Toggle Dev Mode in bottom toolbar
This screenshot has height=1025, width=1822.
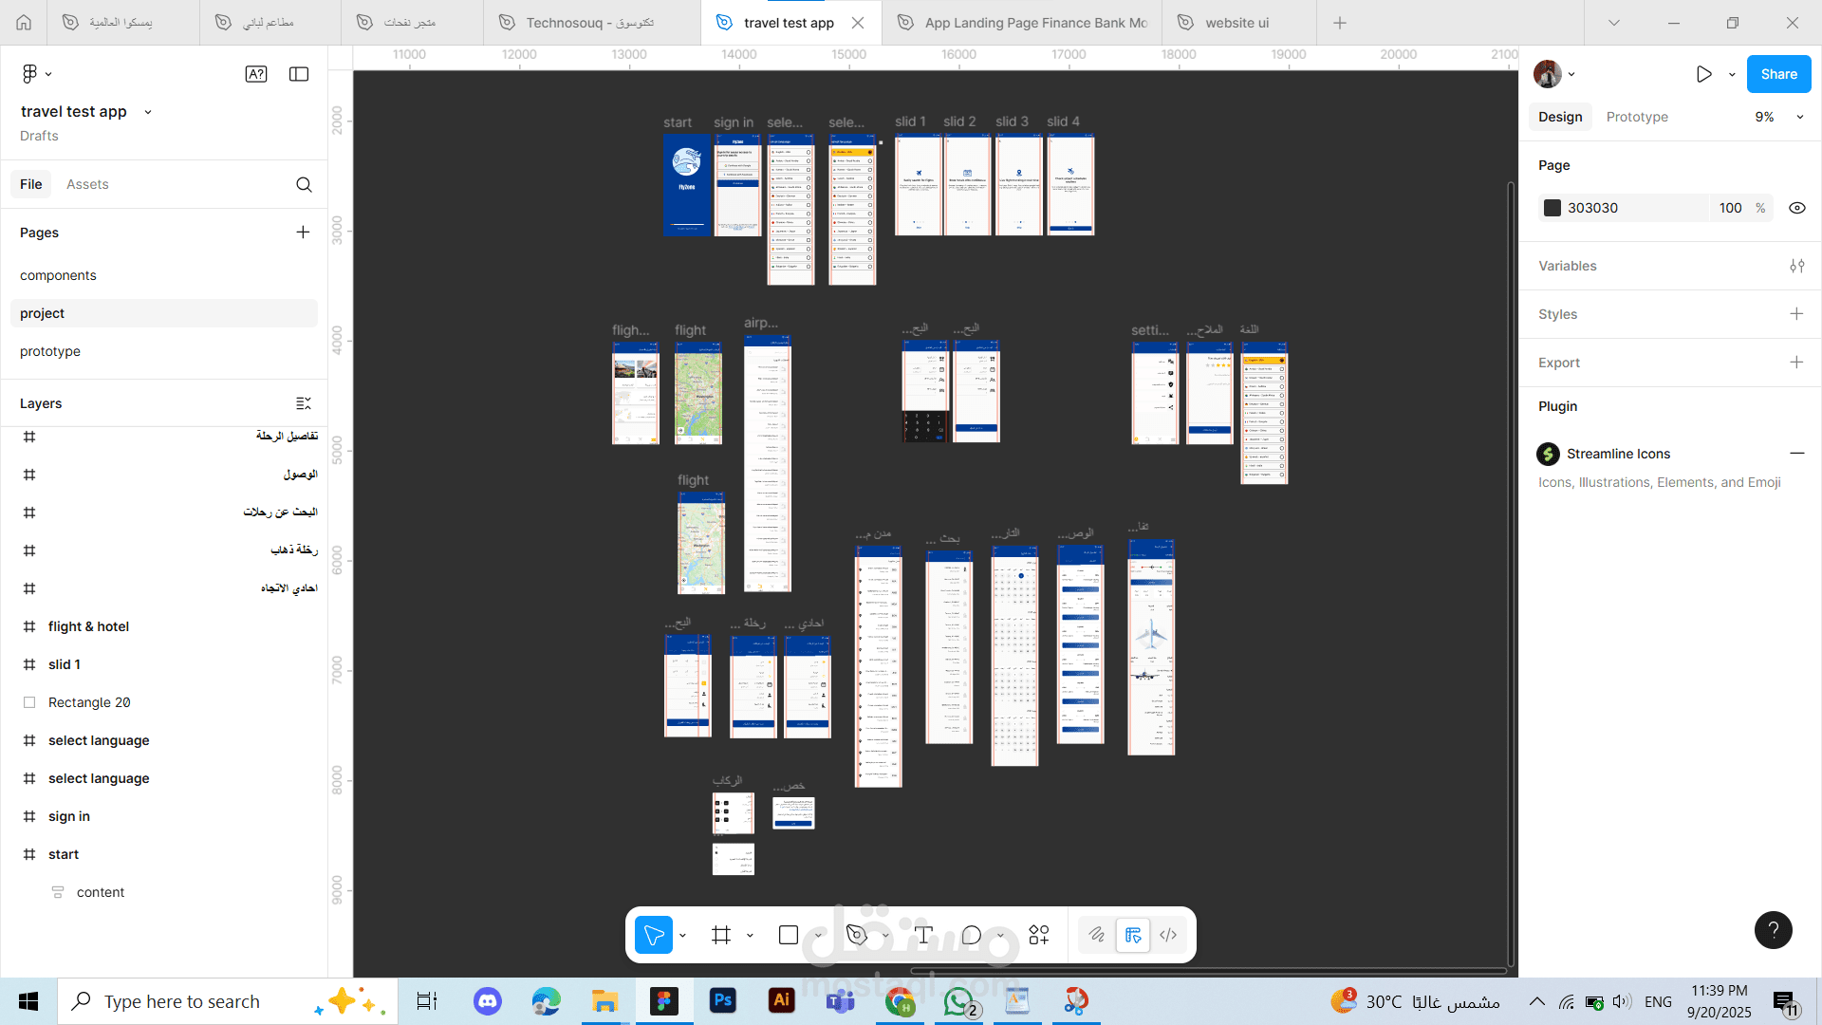click(1168, 935)
